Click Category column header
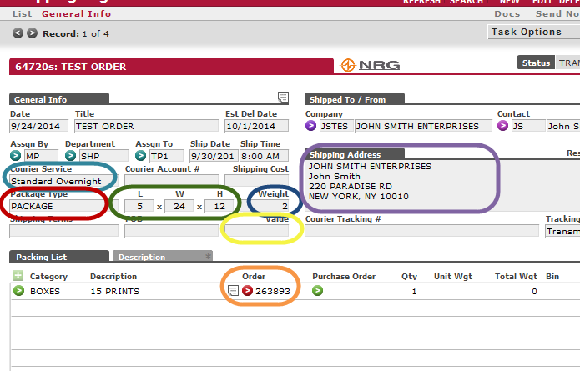The image size is (580, 371). (x=48, y=277)
